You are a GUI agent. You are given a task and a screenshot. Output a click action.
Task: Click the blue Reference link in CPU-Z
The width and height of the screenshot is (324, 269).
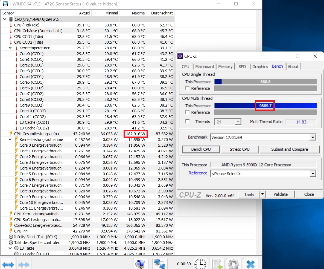pos(198,173)
